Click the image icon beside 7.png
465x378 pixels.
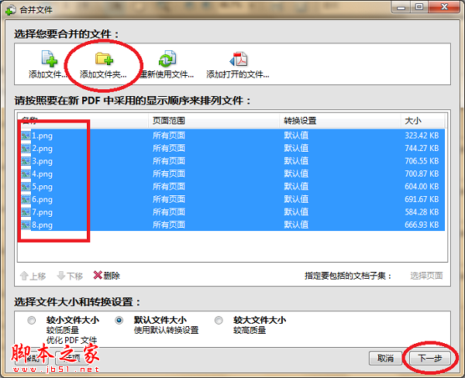26,212
